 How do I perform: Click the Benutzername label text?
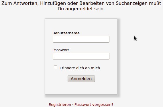point(66,33)
